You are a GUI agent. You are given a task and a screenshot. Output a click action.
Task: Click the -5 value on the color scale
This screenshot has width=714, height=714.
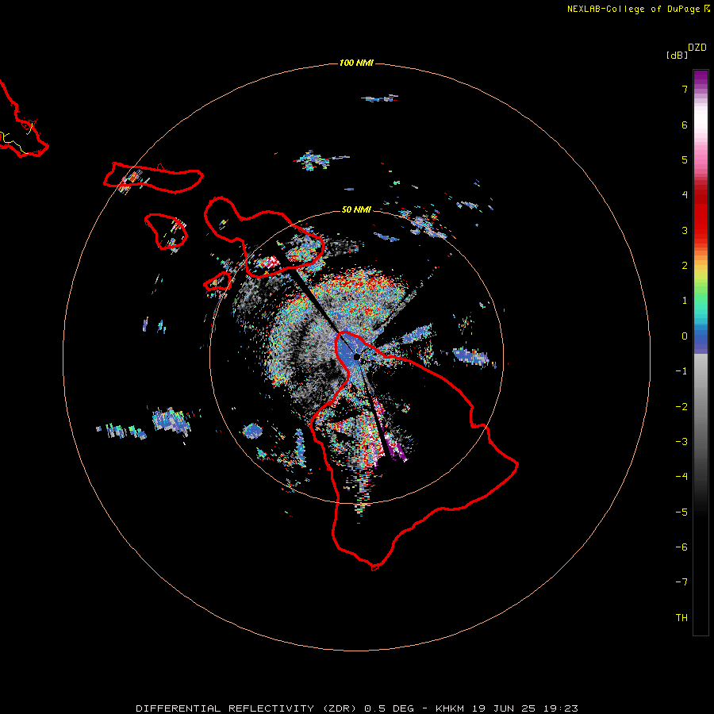(681, 512)
